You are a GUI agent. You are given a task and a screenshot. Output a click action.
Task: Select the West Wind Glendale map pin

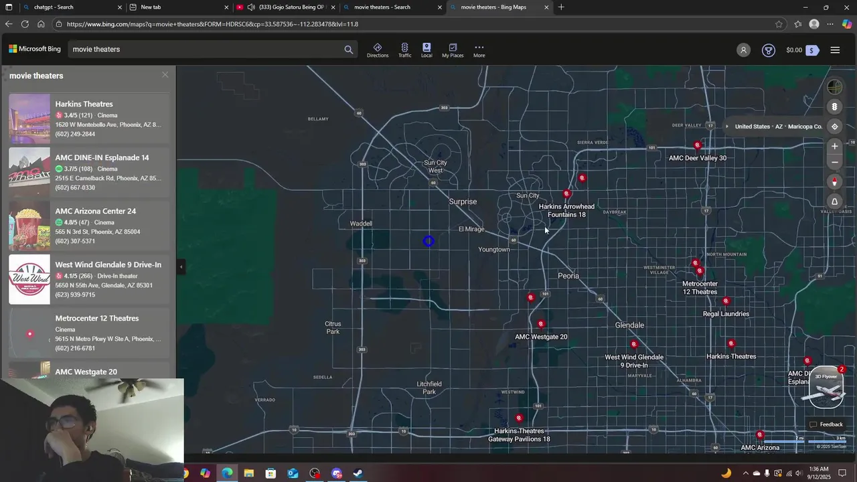coord(634,345)
